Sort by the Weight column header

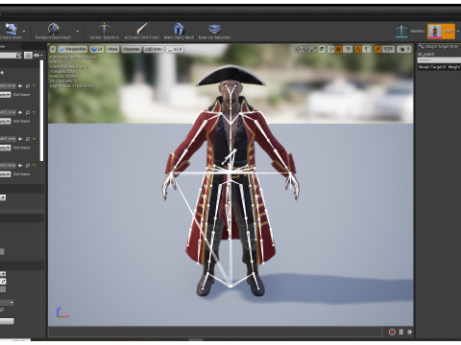454,67
